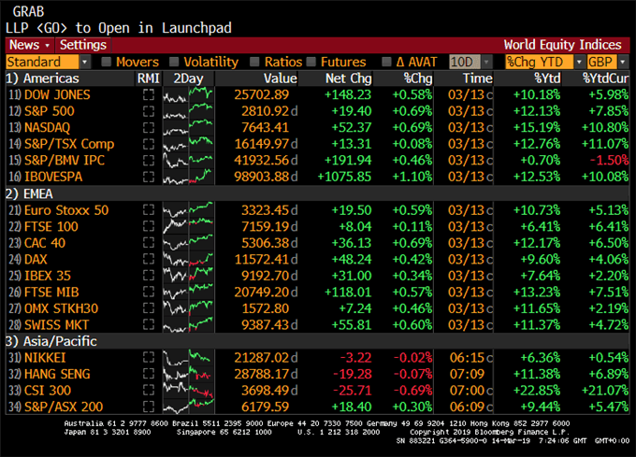Open the CAC 40 index

45,243
